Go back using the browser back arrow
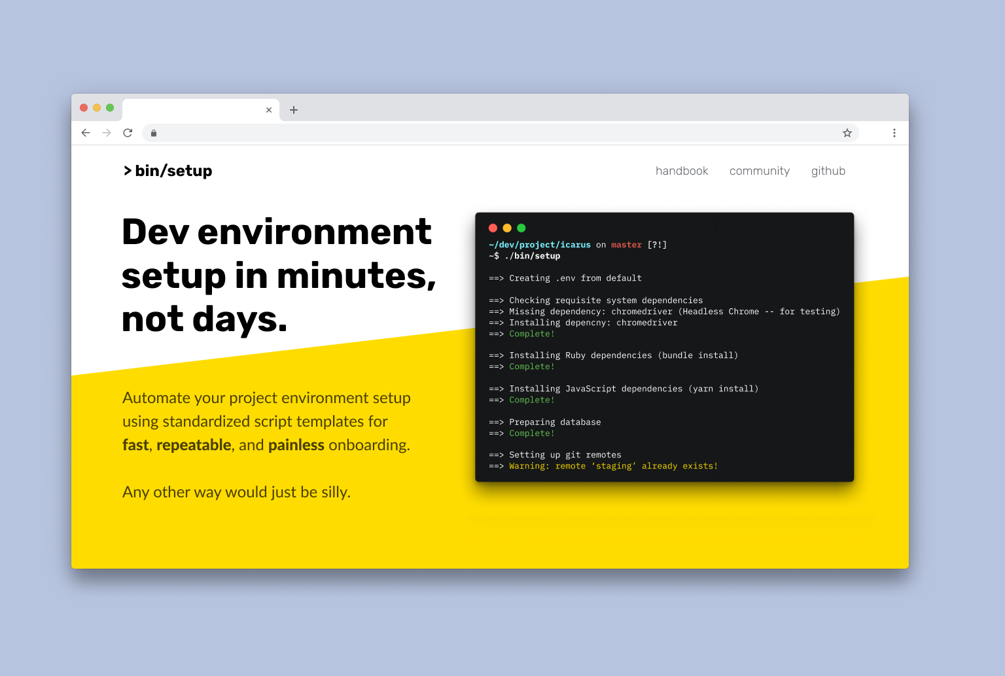This screenshot has height=676, width=1005. (x=86, y=133)
